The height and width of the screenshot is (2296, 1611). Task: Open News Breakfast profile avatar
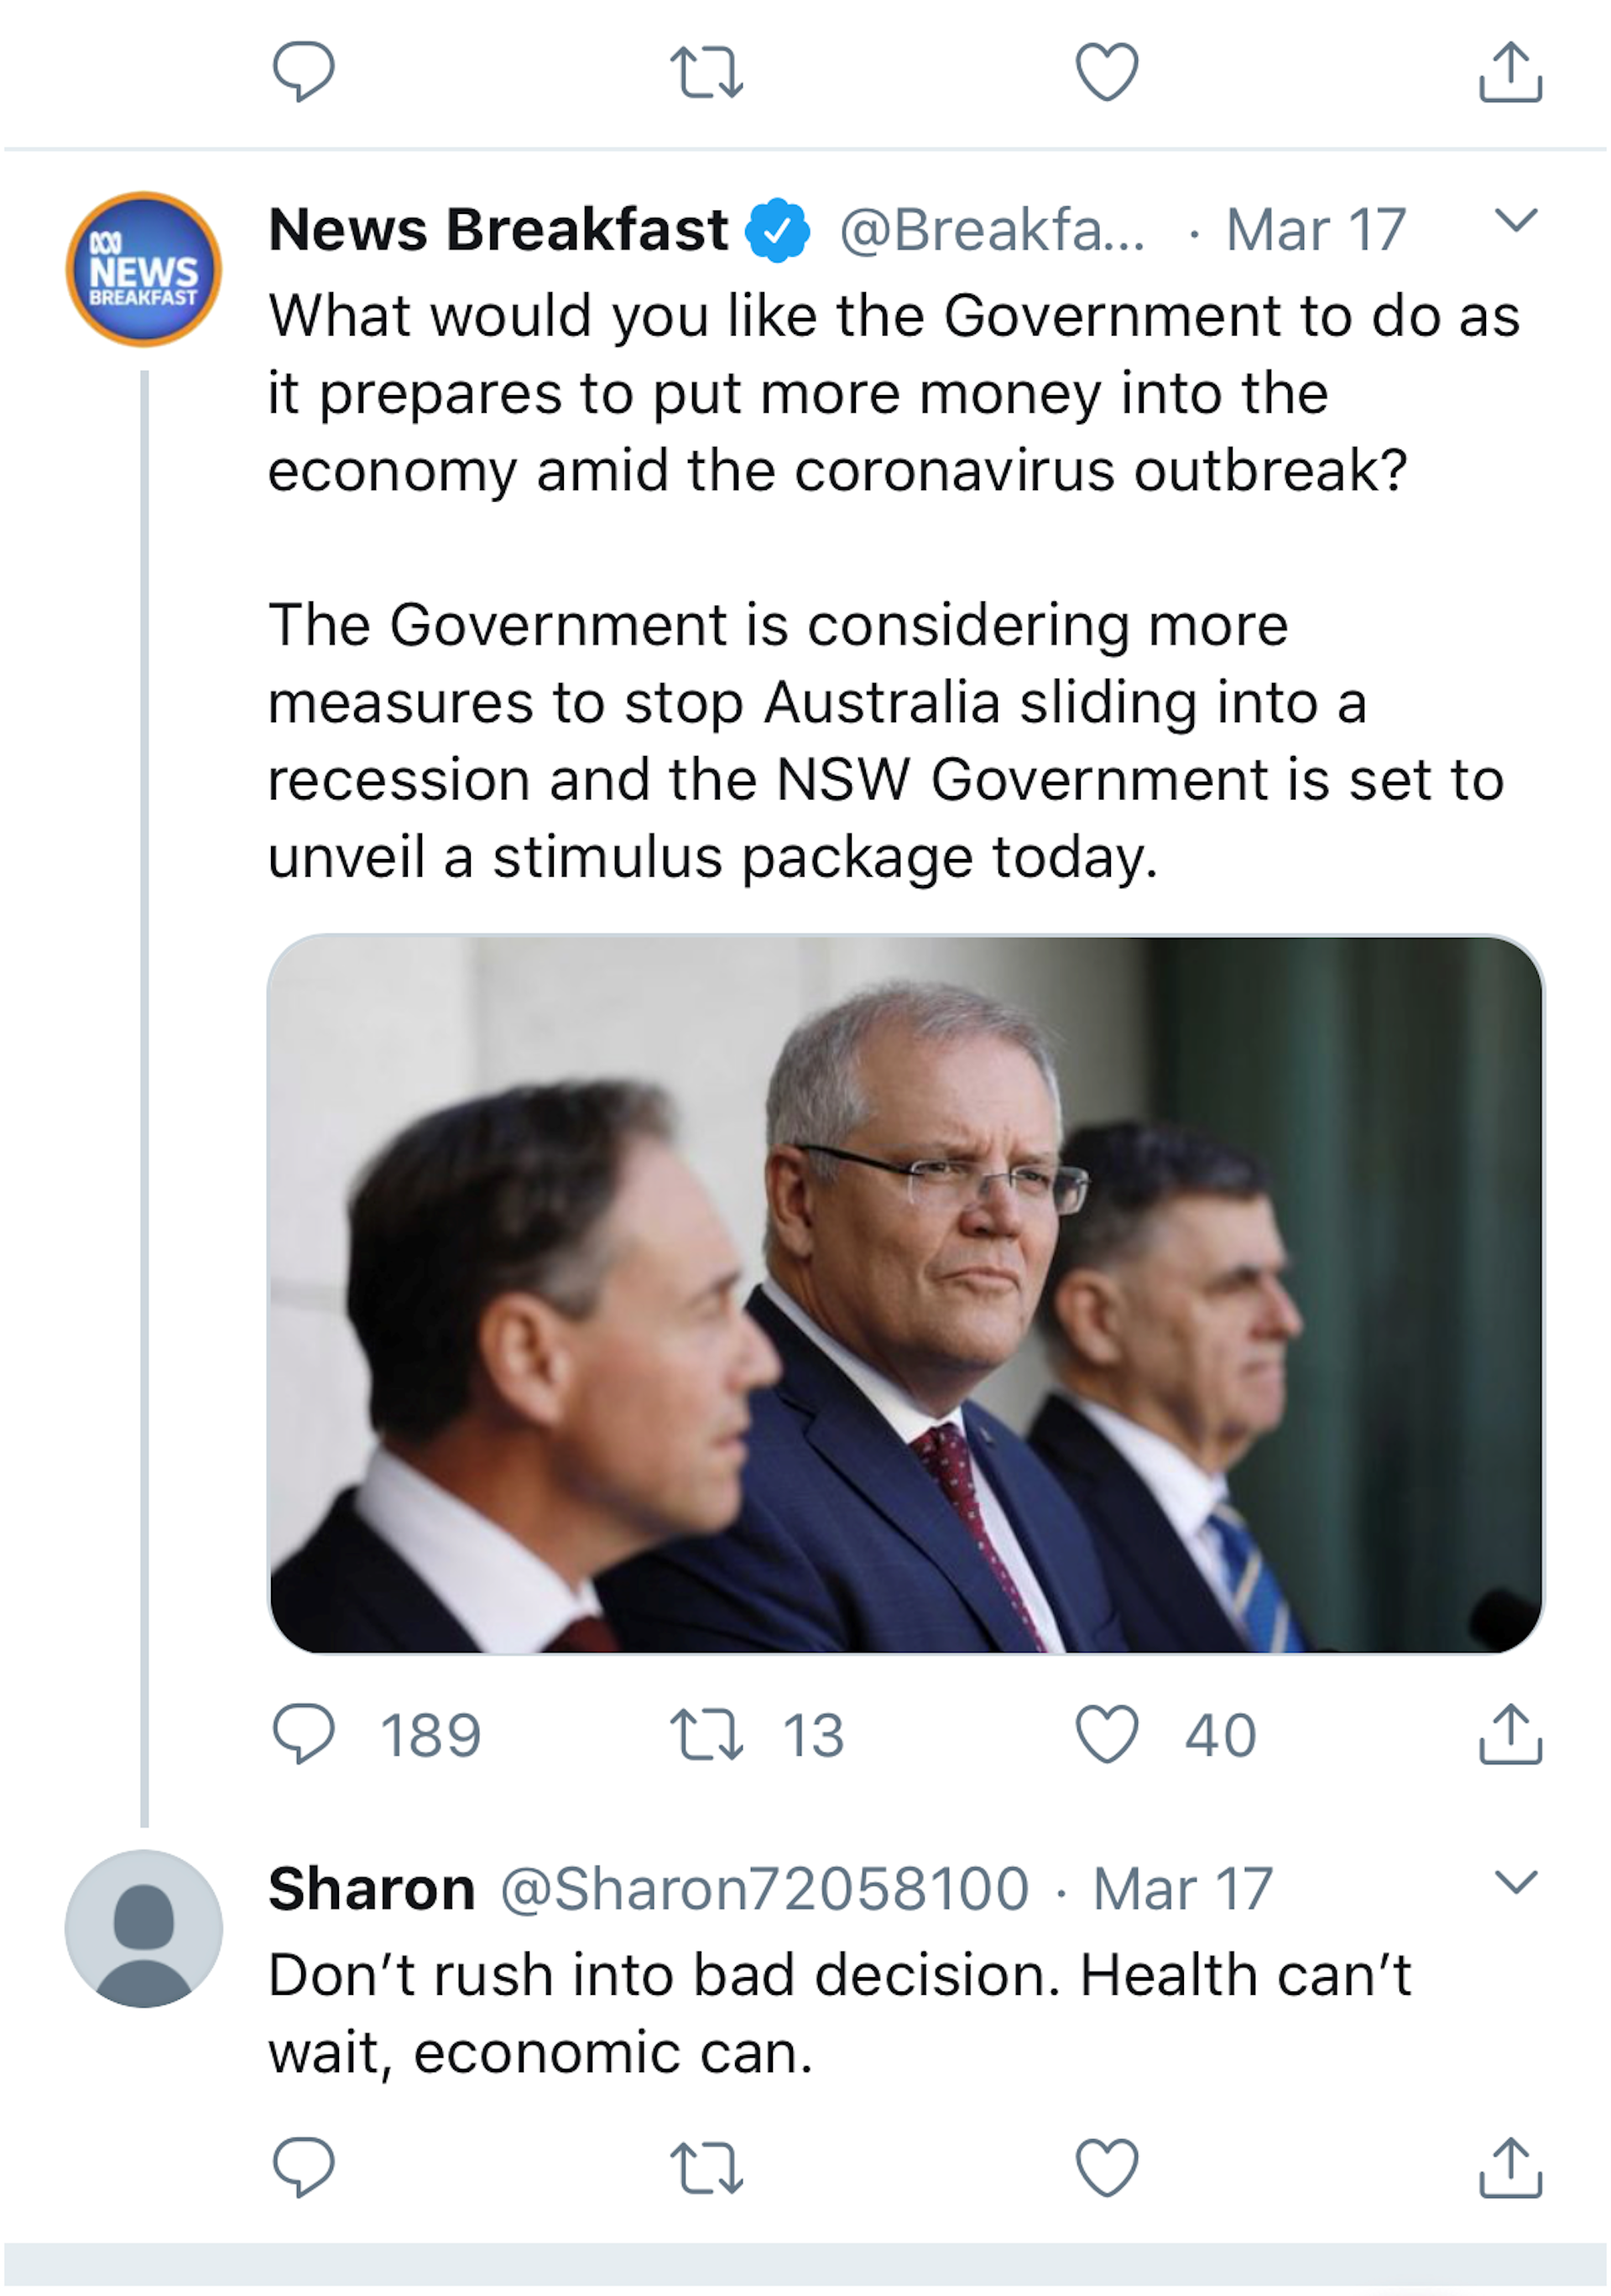click(x=144, y=269)
